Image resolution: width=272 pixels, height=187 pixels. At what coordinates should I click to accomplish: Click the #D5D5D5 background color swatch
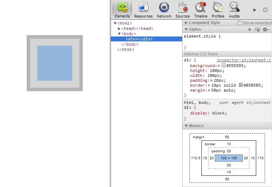pos(224,65)
